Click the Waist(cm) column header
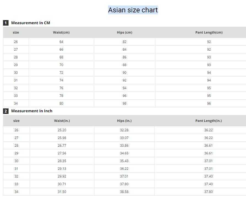This screenshot has height=197, width=246. pos(61,32)
